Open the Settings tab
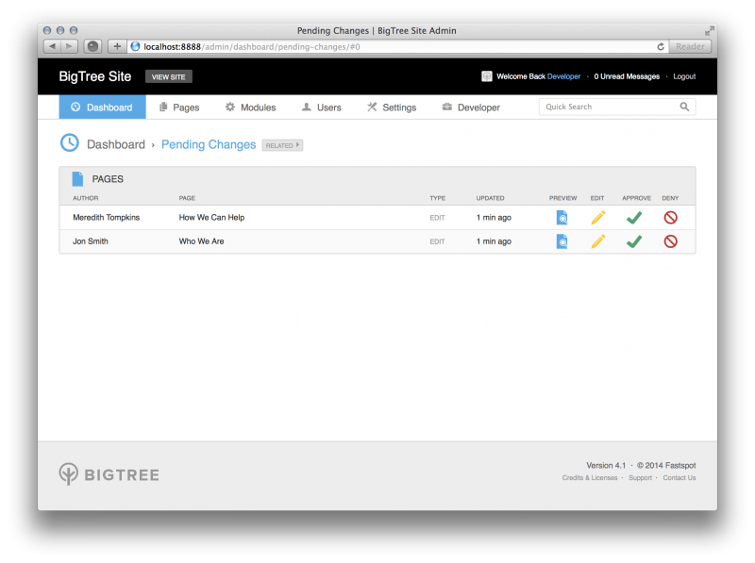Viewport: 755px width, 563px height. pyautogui.click(x=392, y=108)
